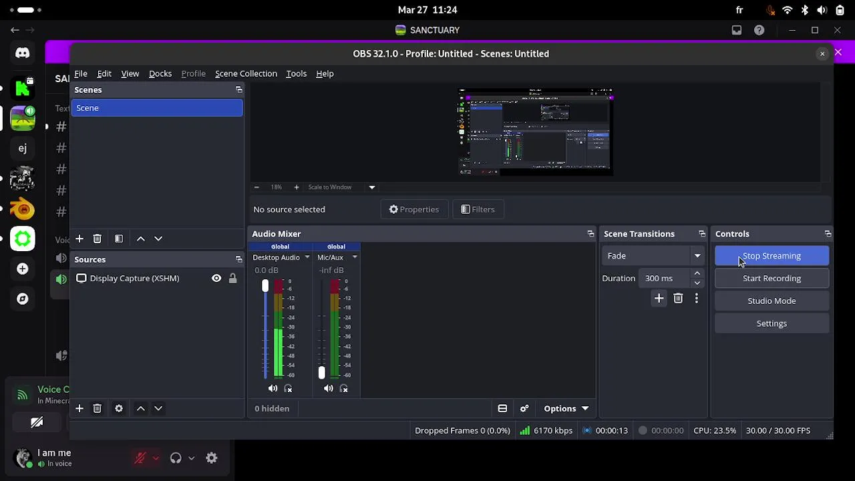
Task: Open inbox icon in Discord title bar
Action: click(x=737, y=30)
